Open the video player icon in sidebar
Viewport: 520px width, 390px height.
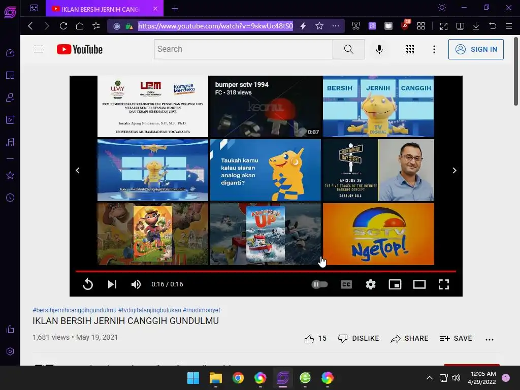(10, 120)
